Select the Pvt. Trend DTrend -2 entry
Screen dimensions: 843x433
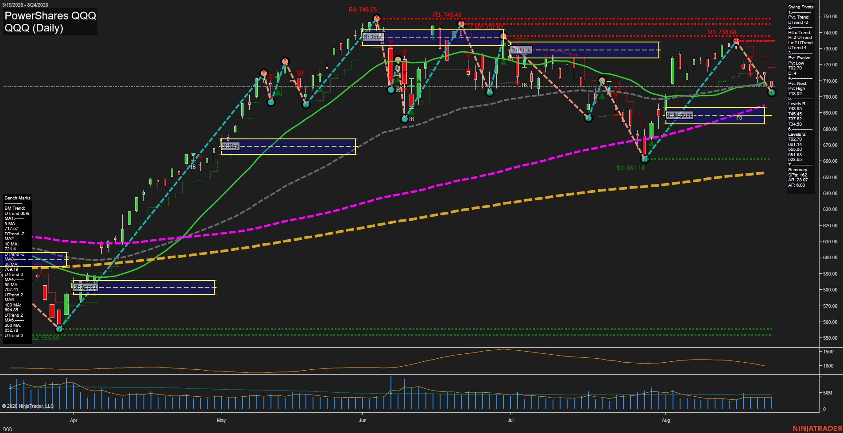click(x=799, y=20)
